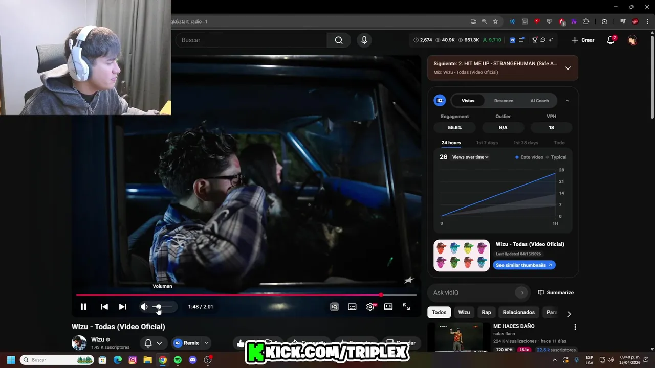Open the AI Coach tab in vidIQ
The width and height of the screenshot is (655, 368).
point(539,101)
